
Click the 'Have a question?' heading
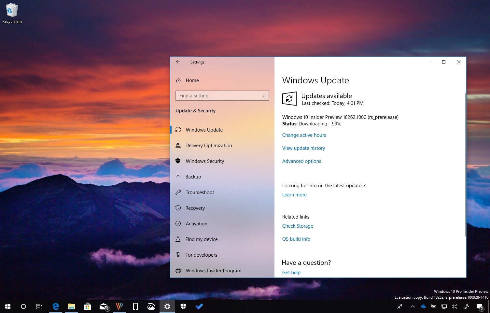(x=306, y=263)
